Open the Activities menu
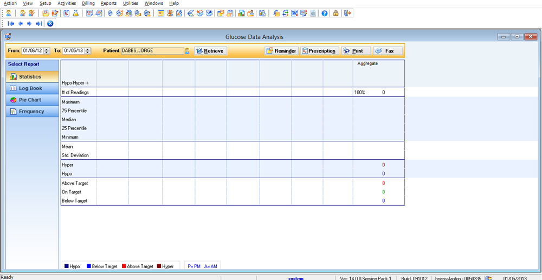 pyautogui.click(x=67, y=3)
